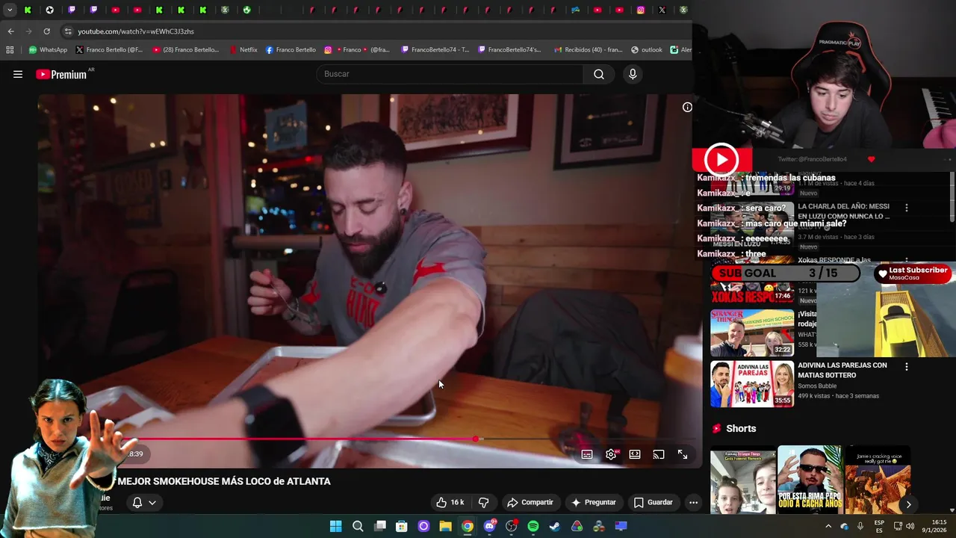Open video player settings gear
The height and width of the screenshot is (538, 956).
pos(611,454)
